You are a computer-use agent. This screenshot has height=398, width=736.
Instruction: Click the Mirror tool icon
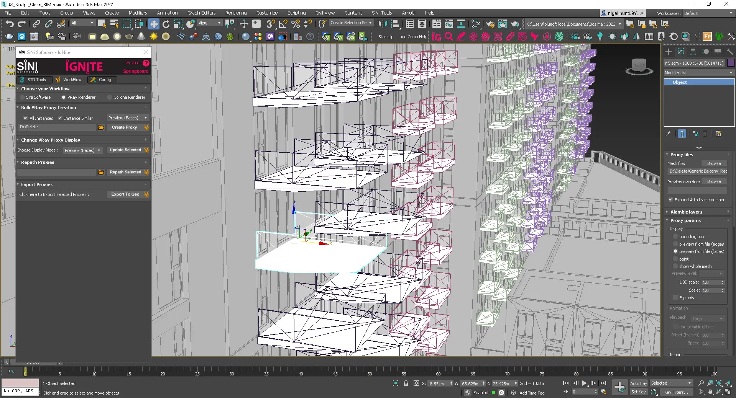(x=382, y=24)
